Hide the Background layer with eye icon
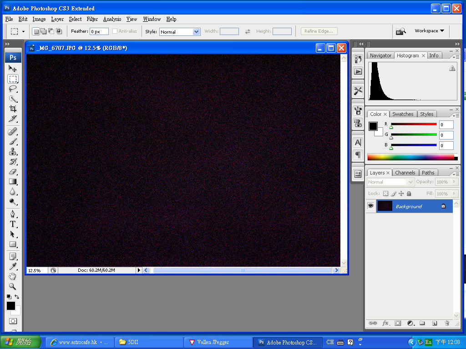 (371, 206)
